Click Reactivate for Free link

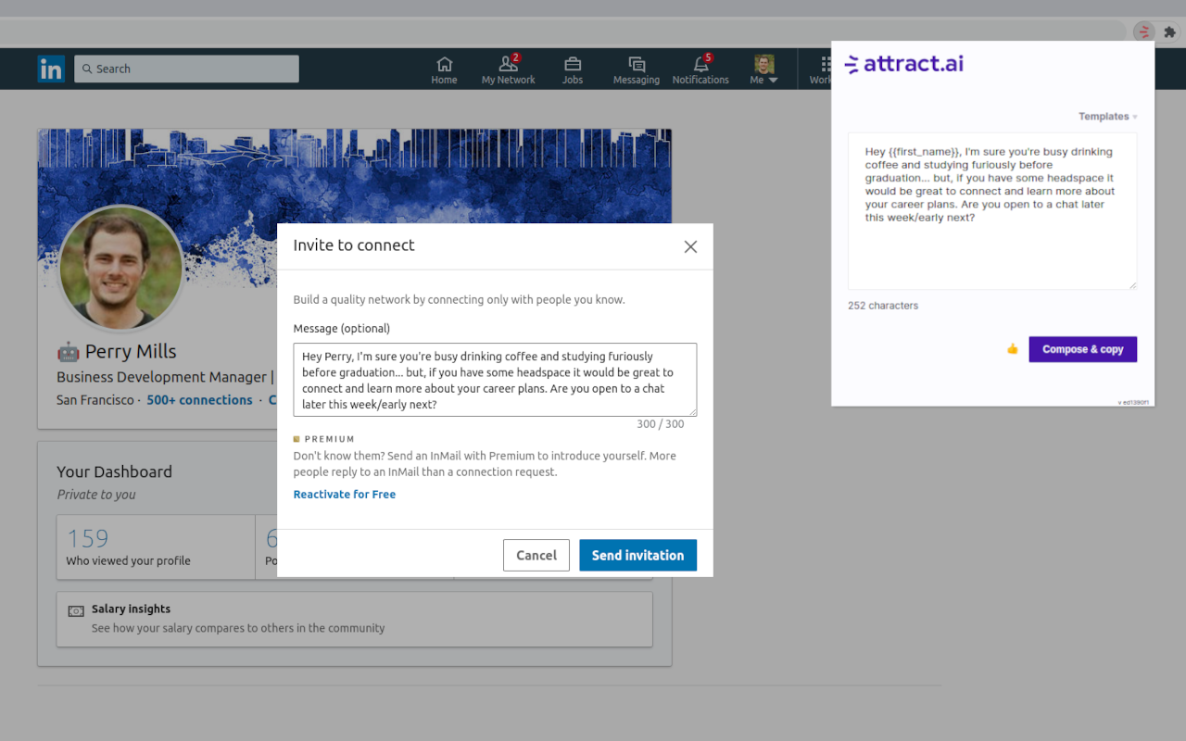point(344,494)
